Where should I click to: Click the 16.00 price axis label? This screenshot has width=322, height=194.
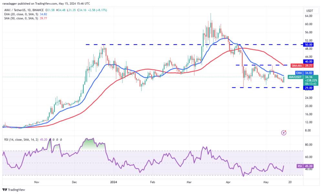(309, 114)
